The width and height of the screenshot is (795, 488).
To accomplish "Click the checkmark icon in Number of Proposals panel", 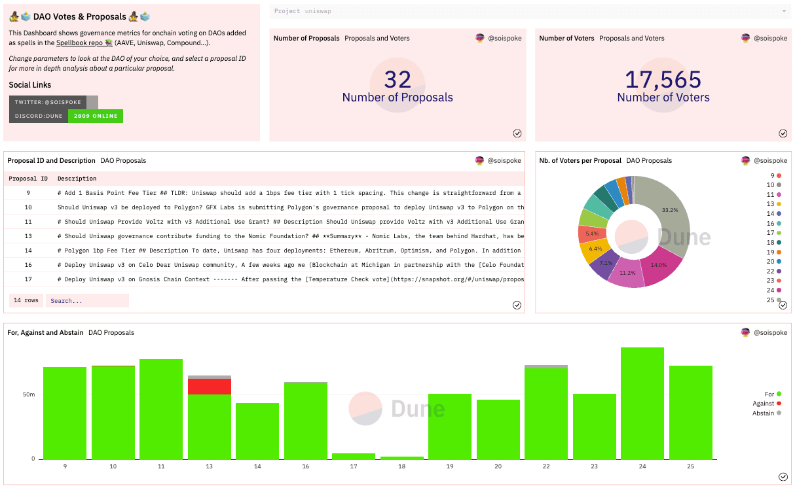I will (x=517, y=133).
